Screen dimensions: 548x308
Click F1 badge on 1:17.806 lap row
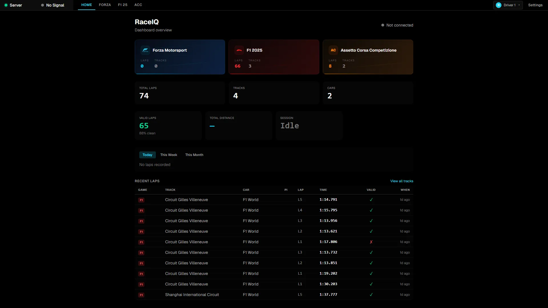pos(141,242)
